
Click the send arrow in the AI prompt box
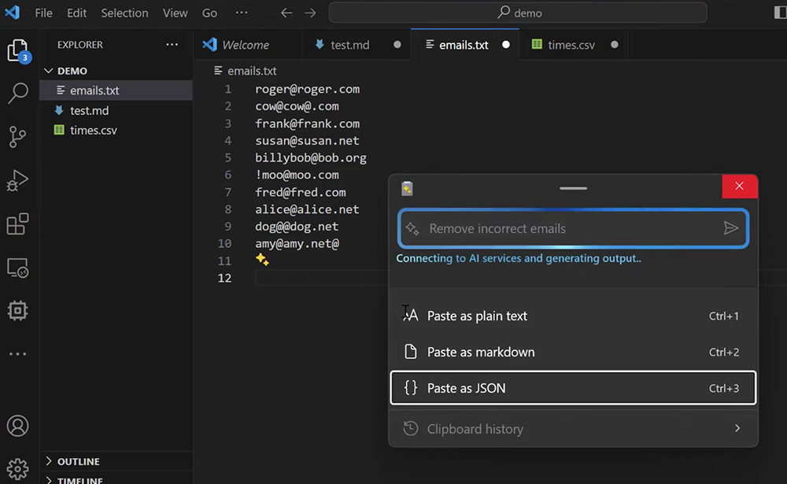[731, 228]
